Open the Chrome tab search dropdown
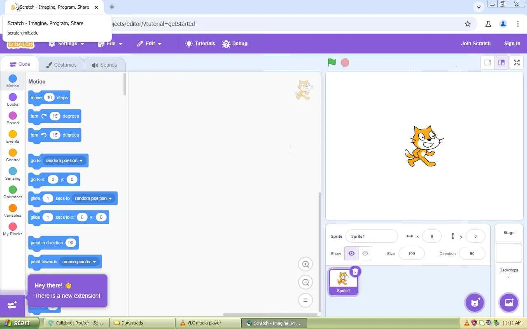 tap(478, 7)
